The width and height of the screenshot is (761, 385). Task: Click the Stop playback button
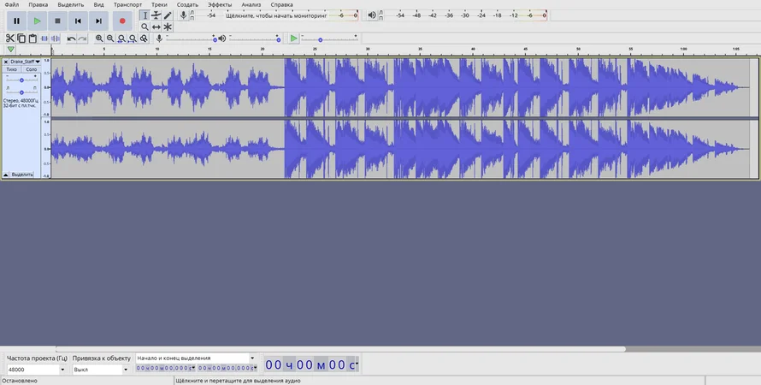(x=57, y=20)
